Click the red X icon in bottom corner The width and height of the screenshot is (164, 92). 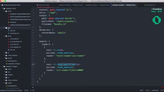coord(162,87)
